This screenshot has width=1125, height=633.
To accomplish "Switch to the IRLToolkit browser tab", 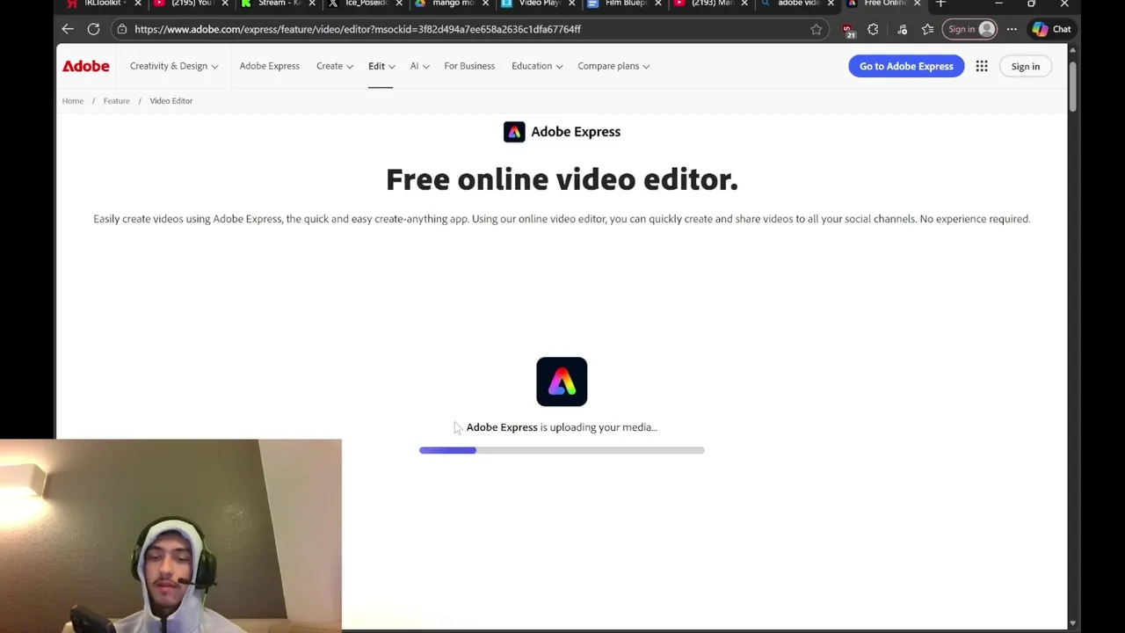I will (103, 4).
